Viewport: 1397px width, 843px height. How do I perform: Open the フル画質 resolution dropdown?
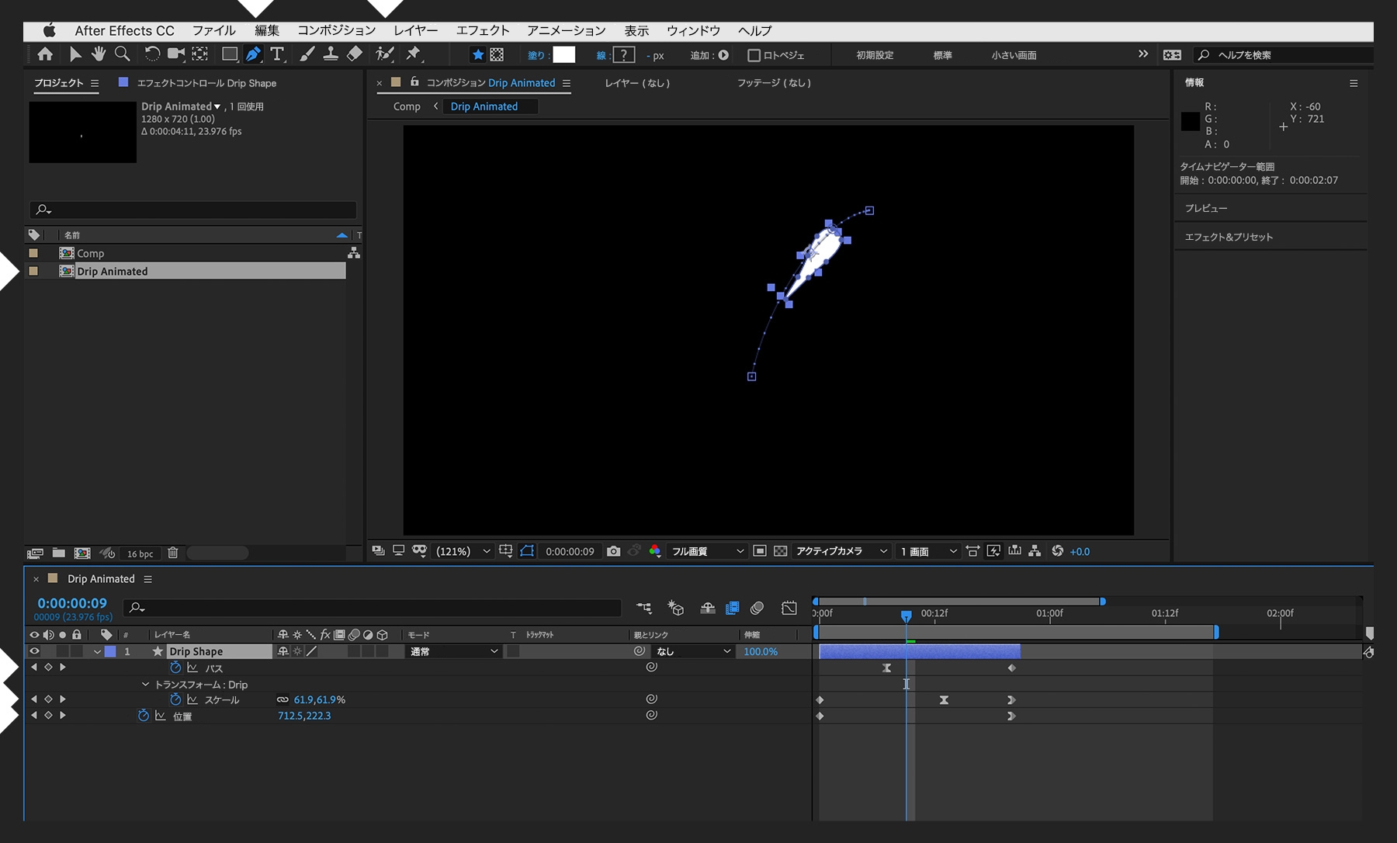tap(707, 551)
